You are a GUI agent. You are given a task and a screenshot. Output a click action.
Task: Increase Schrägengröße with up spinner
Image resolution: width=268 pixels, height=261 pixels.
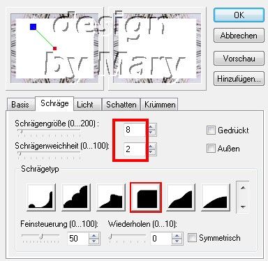pos(151,127)
